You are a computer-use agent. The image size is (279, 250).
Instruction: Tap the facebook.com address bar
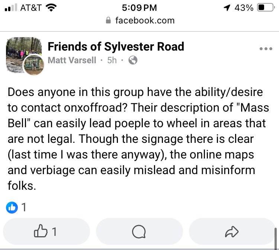point(140,20)
